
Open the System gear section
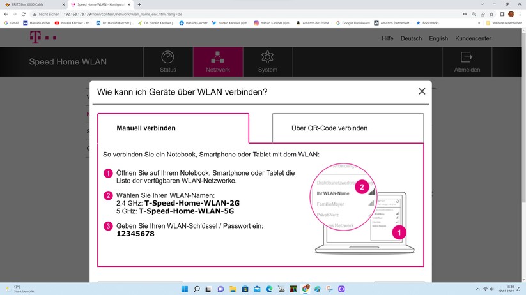267,57
